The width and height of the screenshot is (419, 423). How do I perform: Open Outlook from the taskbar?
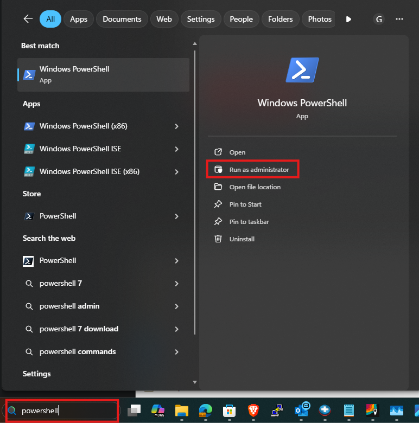tap(302, 409)
